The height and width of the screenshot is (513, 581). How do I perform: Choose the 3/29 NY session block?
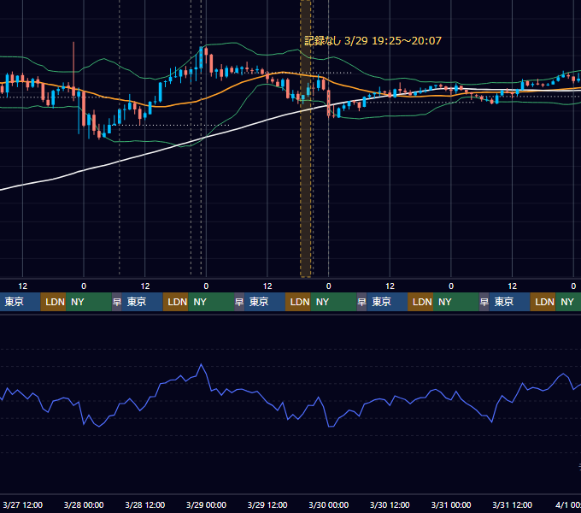(x=334, y=302)
